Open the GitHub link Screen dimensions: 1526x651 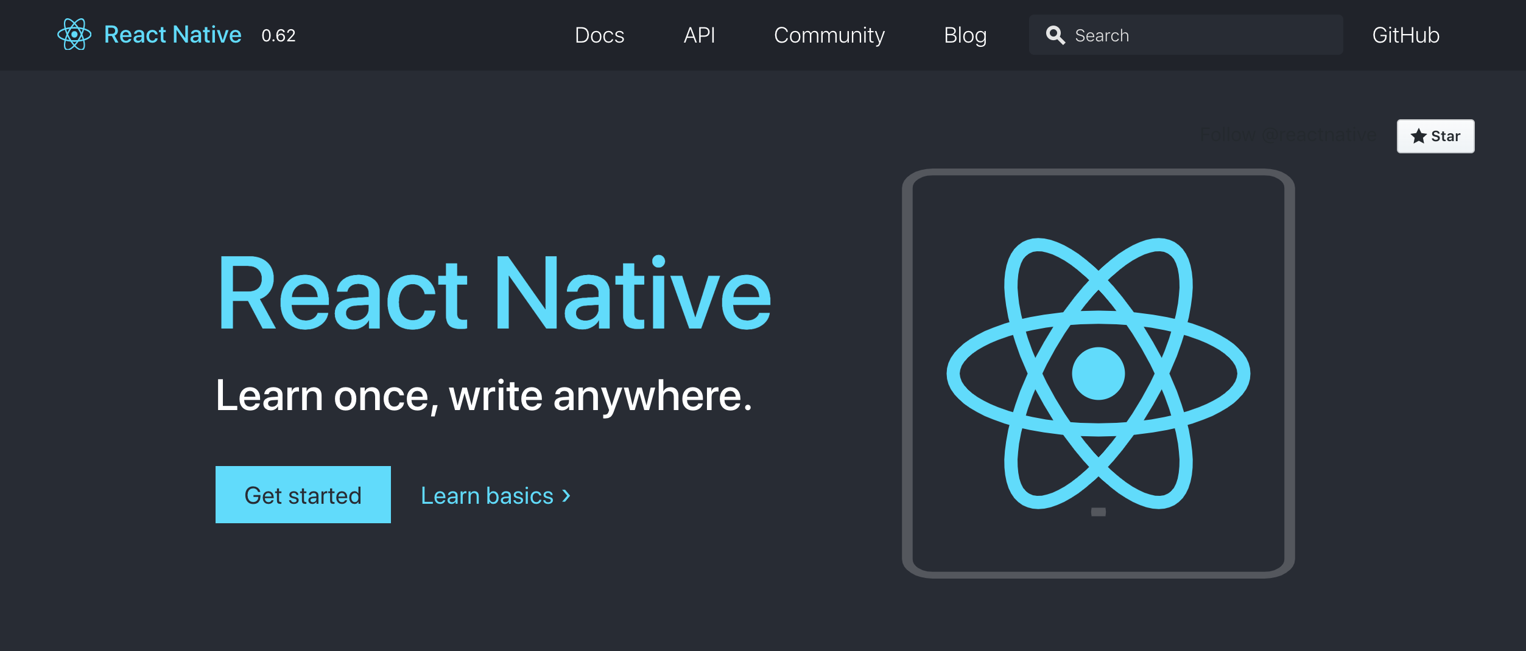pos(1405,35)
